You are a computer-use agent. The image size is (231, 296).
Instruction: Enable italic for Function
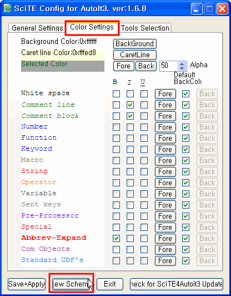130,139
